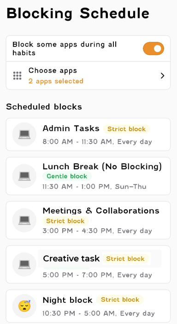177x324 pixels.
Task: Open the 2 apps selected link
Action: (56, 81)
